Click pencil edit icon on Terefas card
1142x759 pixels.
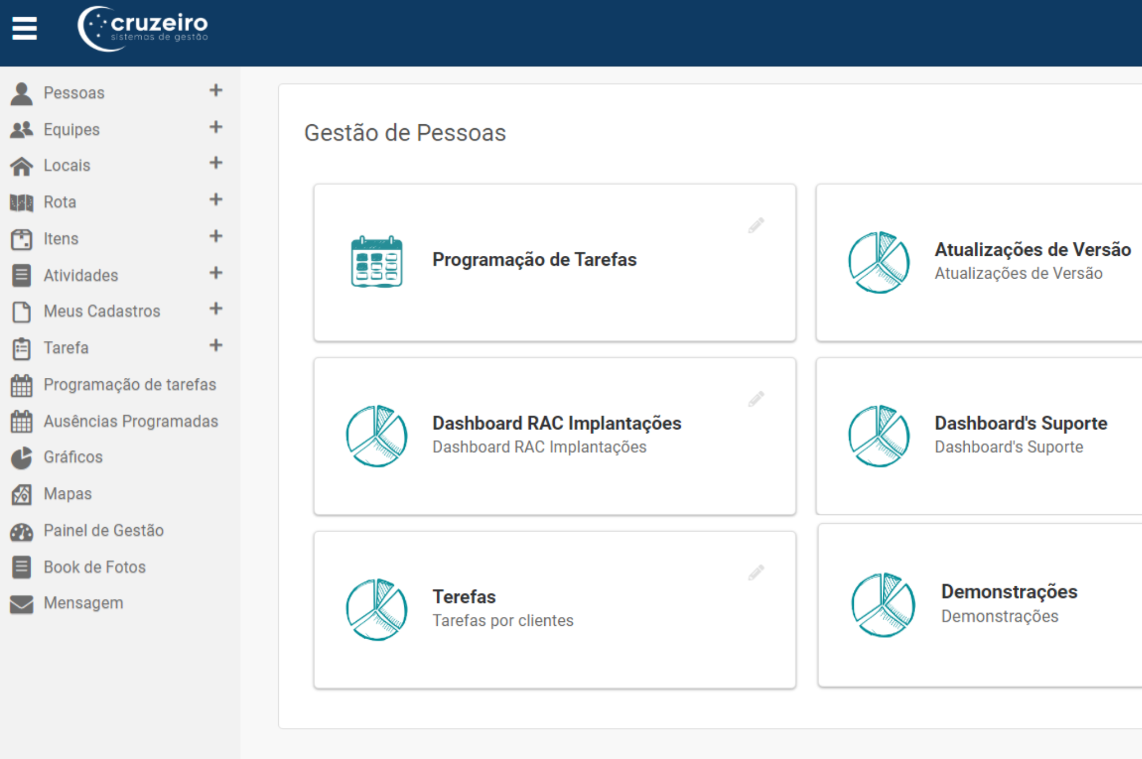756,572
